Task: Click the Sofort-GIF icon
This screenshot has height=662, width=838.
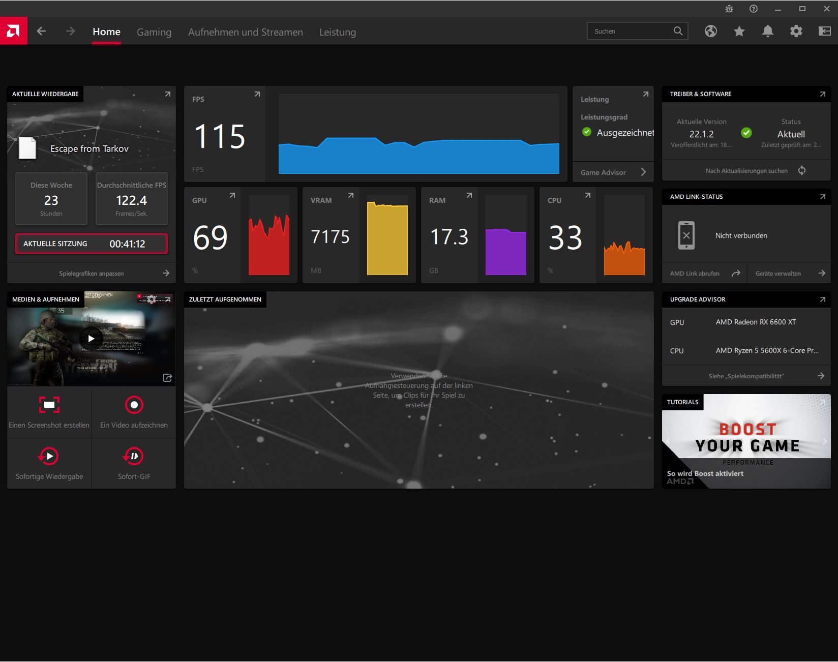Action: tap(134, 456)
